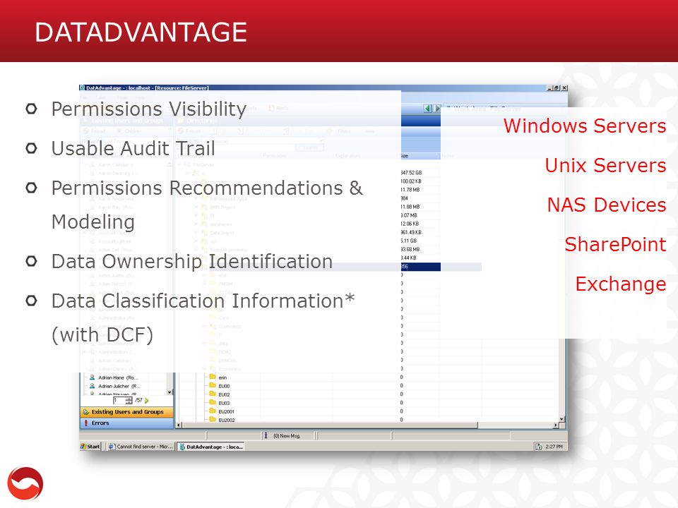The image size is (678, 508).
Task: Click the folder list's vertical scrollbar down arrow
Action: point(561,419)
